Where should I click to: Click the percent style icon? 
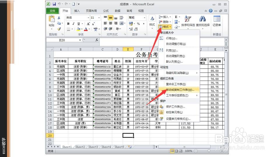[x=138, y=24]
